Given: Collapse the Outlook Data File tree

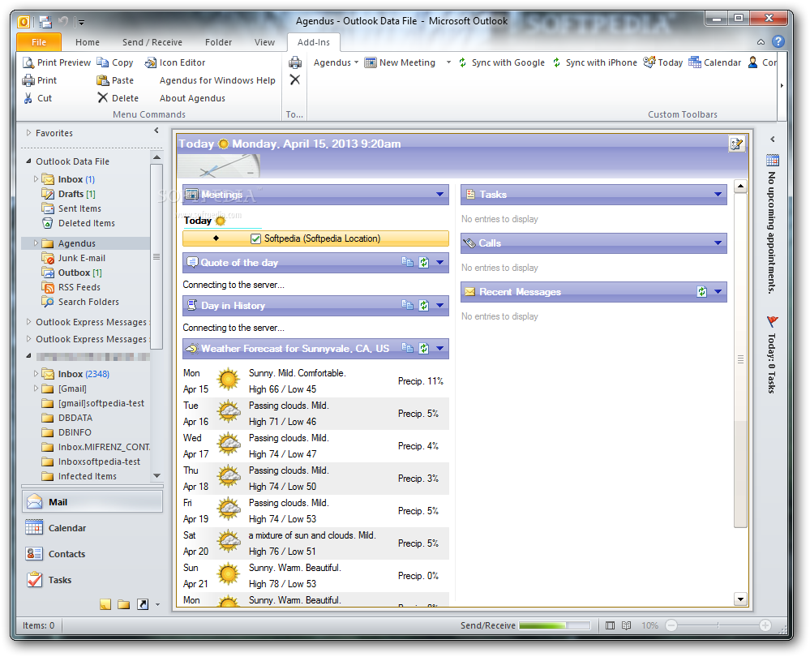Looking at the screenshot, I should point(28,161).
